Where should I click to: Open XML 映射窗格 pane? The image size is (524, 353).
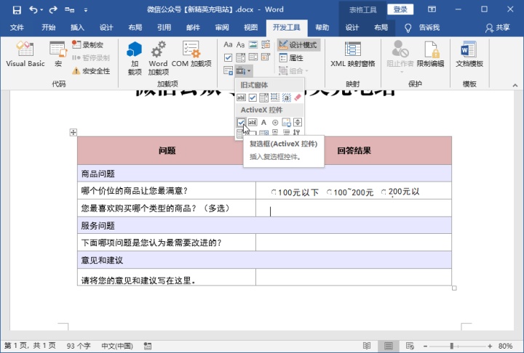coord(352,54)
